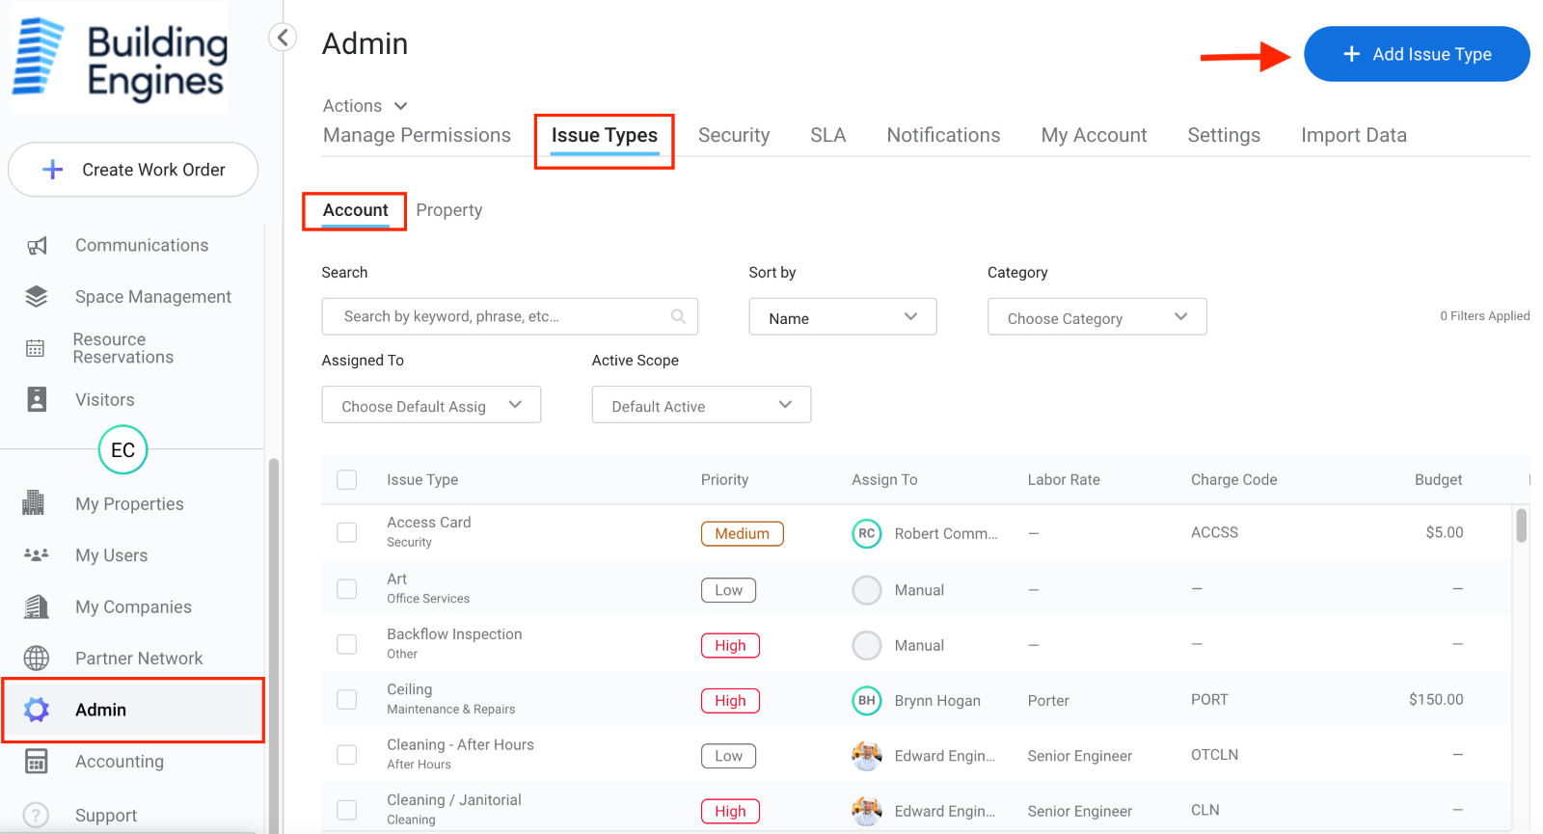Click the Accounting calculator icon

tap(37, 762)
